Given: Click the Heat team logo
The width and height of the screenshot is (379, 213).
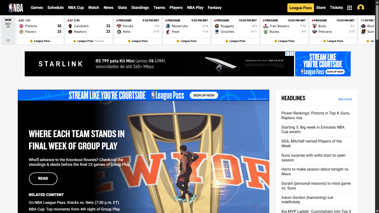Looking at the screenshot, I should (168, 32).
